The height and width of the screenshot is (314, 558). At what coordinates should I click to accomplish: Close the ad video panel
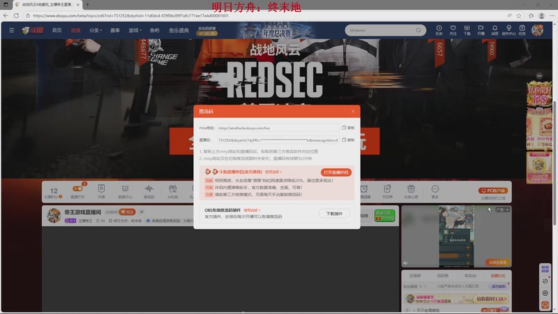(508, 210)
